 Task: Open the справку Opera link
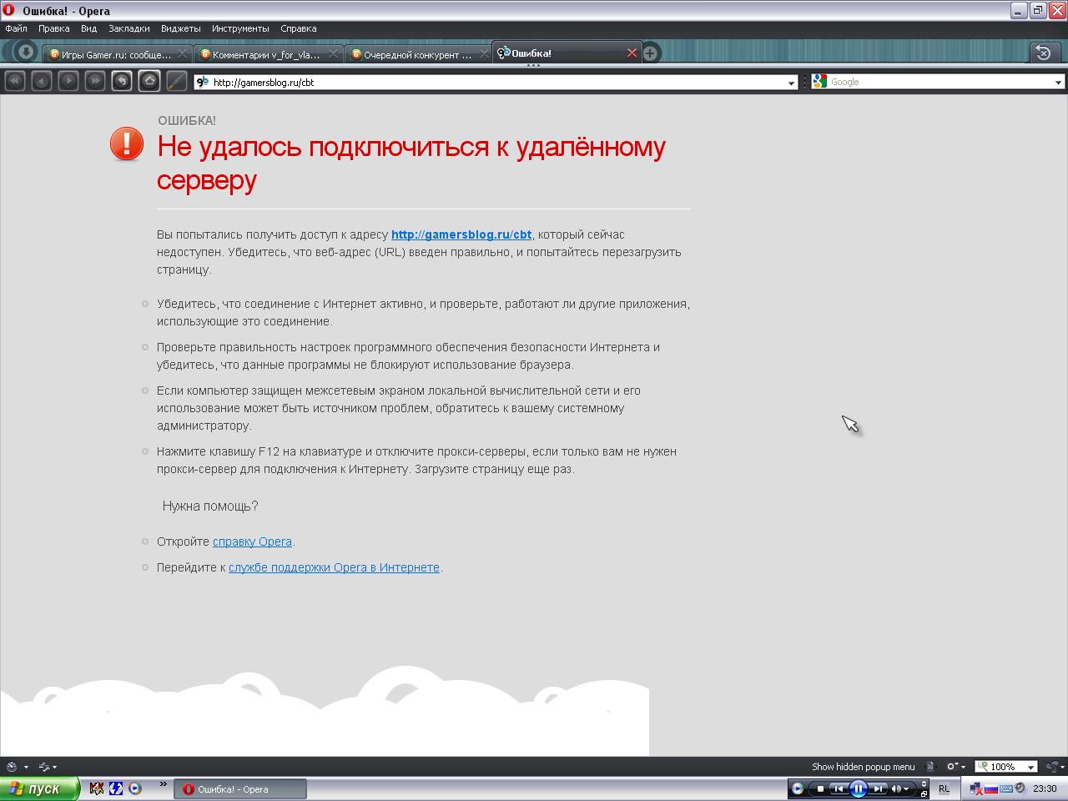click(x=252, y=542)
